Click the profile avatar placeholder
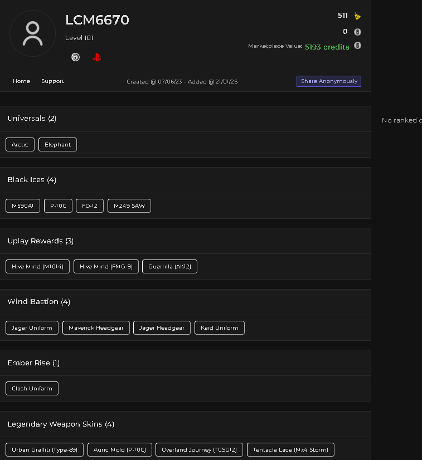This screenshot has height=460, width=422. coord(32,33)
